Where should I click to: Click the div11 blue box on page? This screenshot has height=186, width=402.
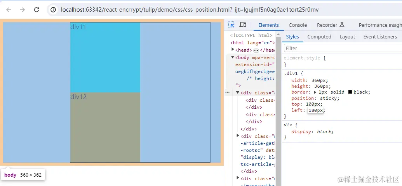[x=105, y=57]
